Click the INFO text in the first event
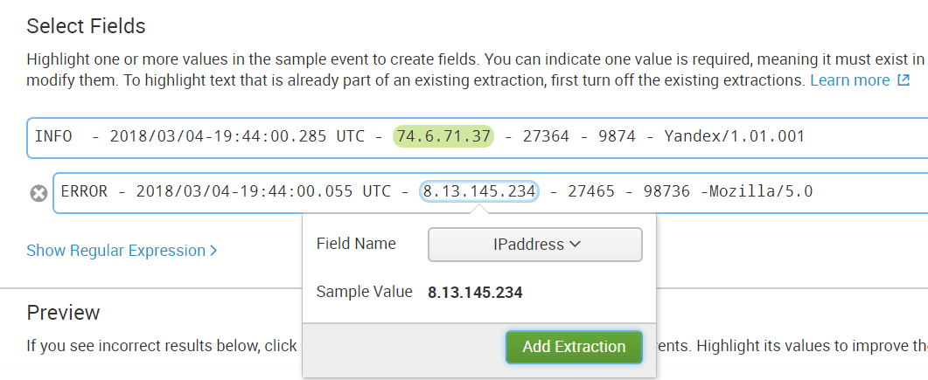This screenshot has height=380, width=928. point(53,136)
